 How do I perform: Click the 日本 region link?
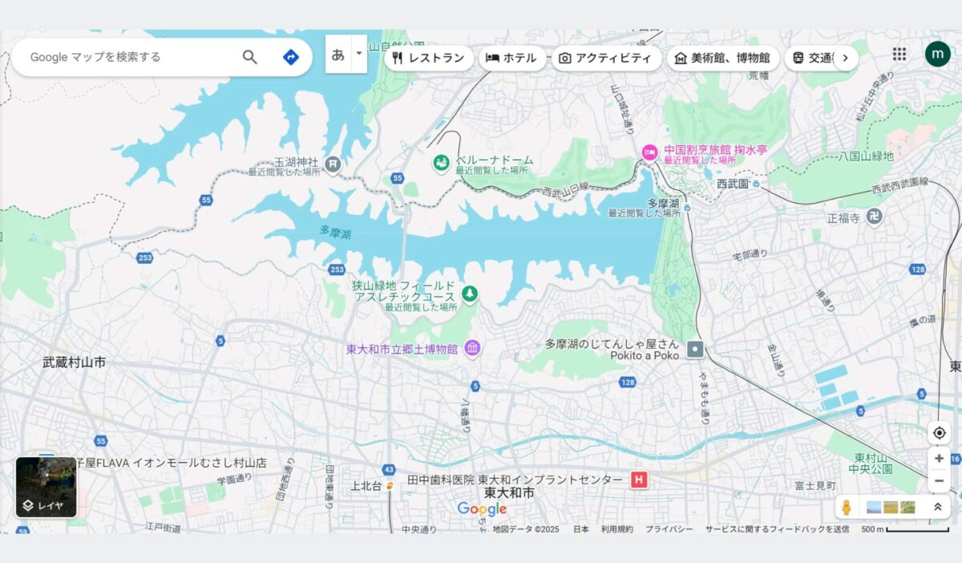click(580, 529)
